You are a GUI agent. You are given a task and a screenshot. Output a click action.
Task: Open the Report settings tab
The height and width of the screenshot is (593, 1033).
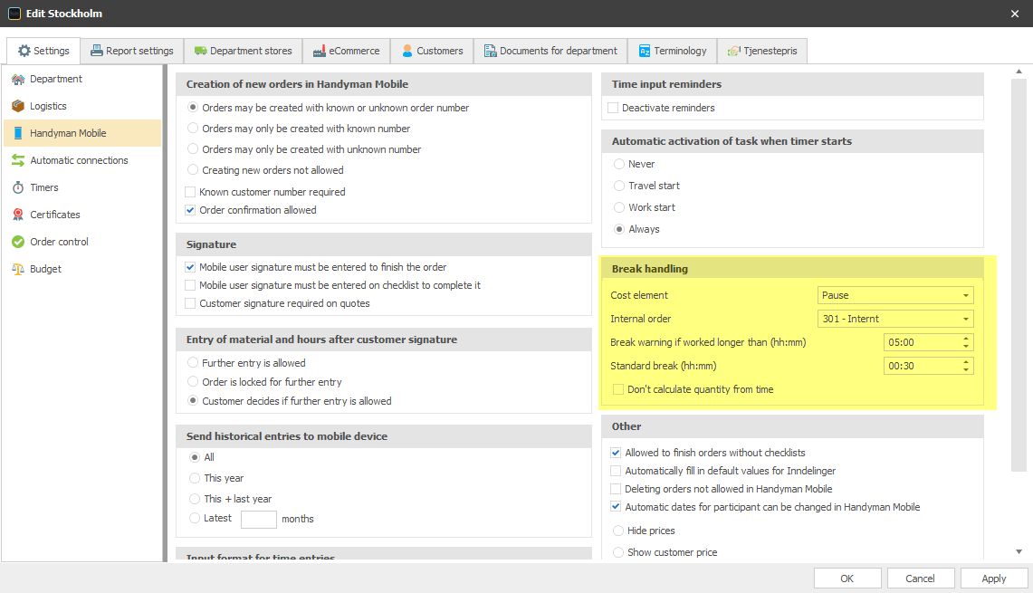pyautogui.click(x=132, y=51)
